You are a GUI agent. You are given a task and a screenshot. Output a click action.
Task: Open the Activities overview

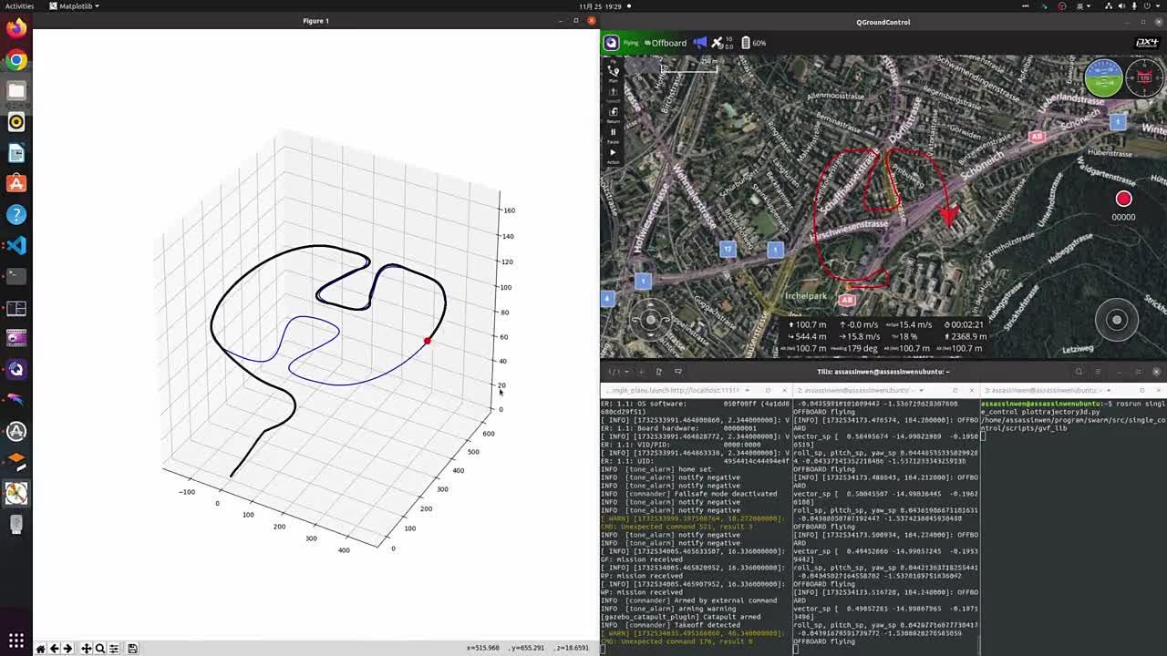pyautogui.click(x=19, y=6)
